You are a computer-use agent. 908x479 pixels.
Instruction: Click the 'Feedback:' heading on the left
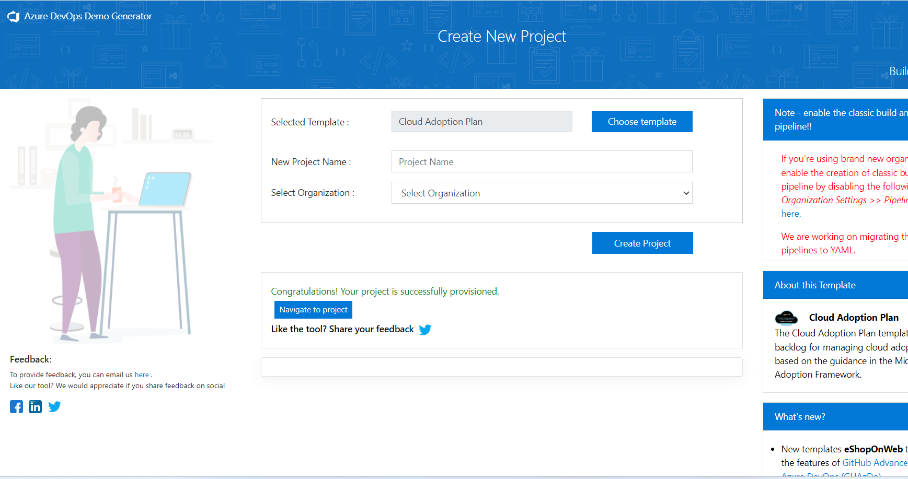(31, 359)
